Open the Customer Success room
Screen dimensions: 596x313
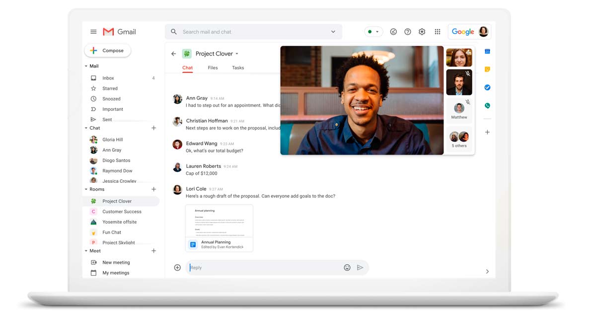(x=121, y=212)
